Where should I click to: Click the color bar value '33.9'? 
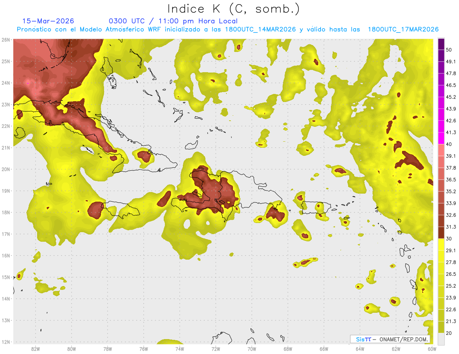(x=451, y=203)
